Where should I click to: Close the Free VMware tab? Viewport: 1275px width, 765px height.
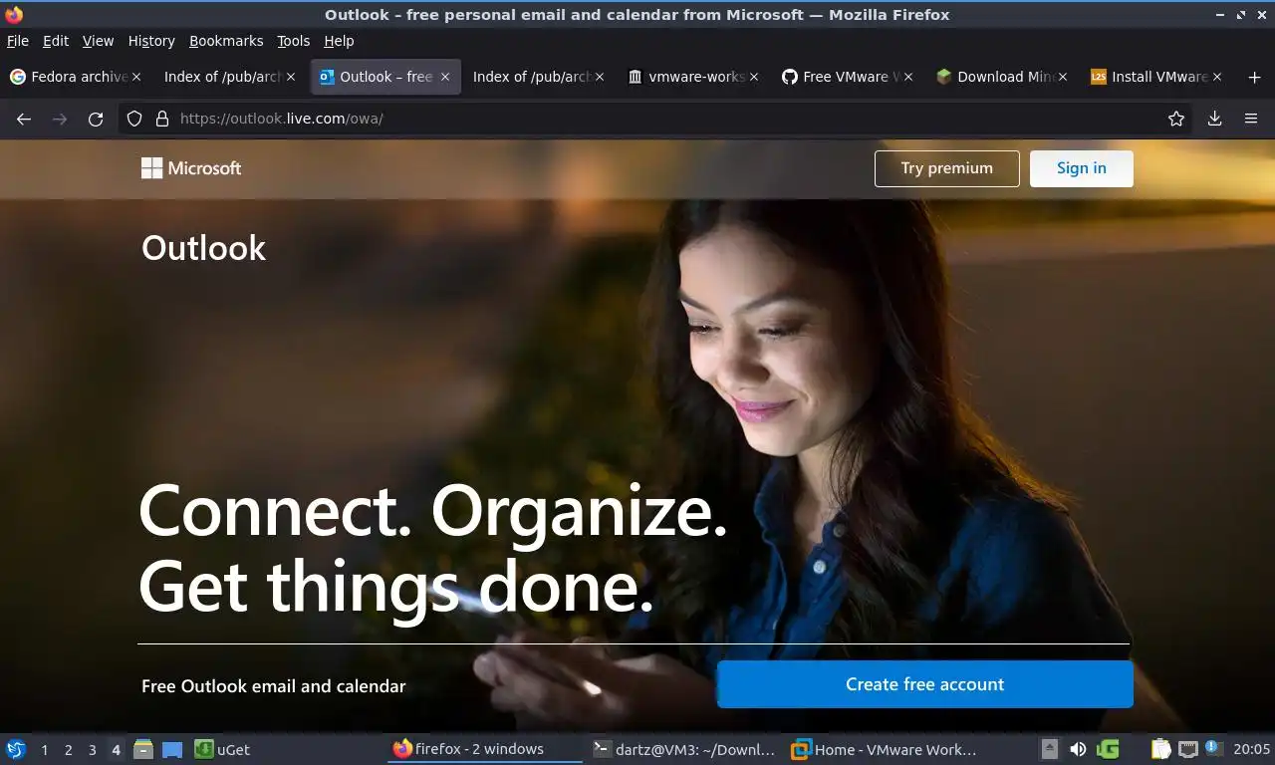[x=907, y=77]
